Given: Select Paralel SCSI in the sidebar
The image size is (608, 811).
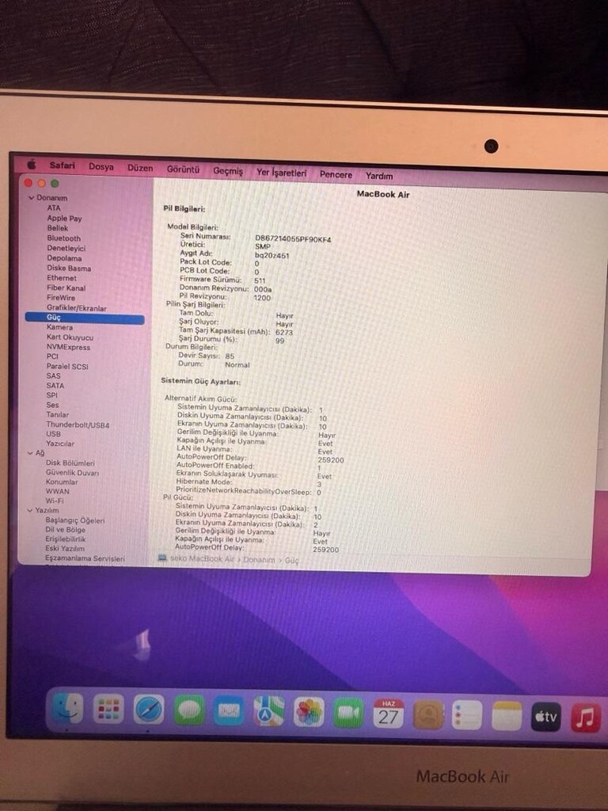Looking at the screenshot, I should point(67,366).
